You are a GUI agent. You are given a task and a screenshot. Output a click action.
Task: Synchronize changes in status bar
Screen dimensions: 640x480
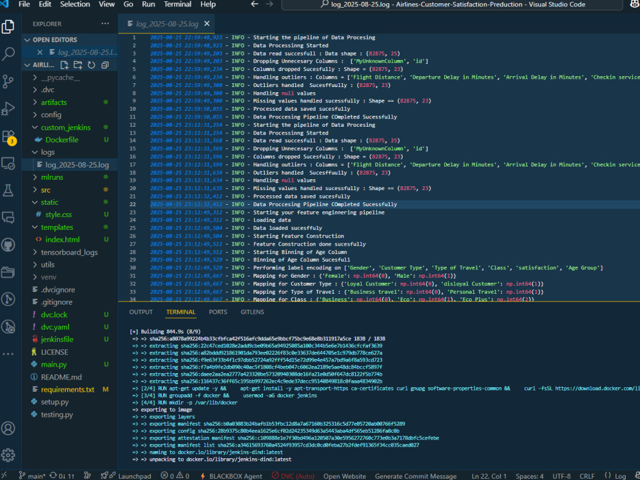(x=62, y=476)
